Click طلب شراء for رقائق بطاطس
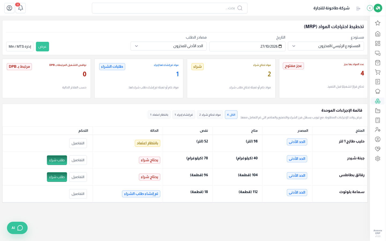The height and width of the screenshot is (241, 386). tap(57, 177)
